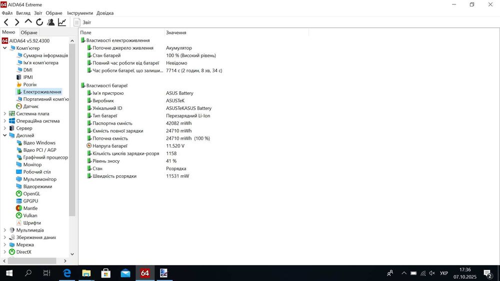Open the Vulkan icon item
Screen dimensions: 500x281
coord(26,216)
